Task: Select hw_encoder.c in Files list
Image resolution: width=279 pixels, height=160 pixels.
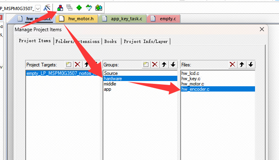Action: (218, 89)
